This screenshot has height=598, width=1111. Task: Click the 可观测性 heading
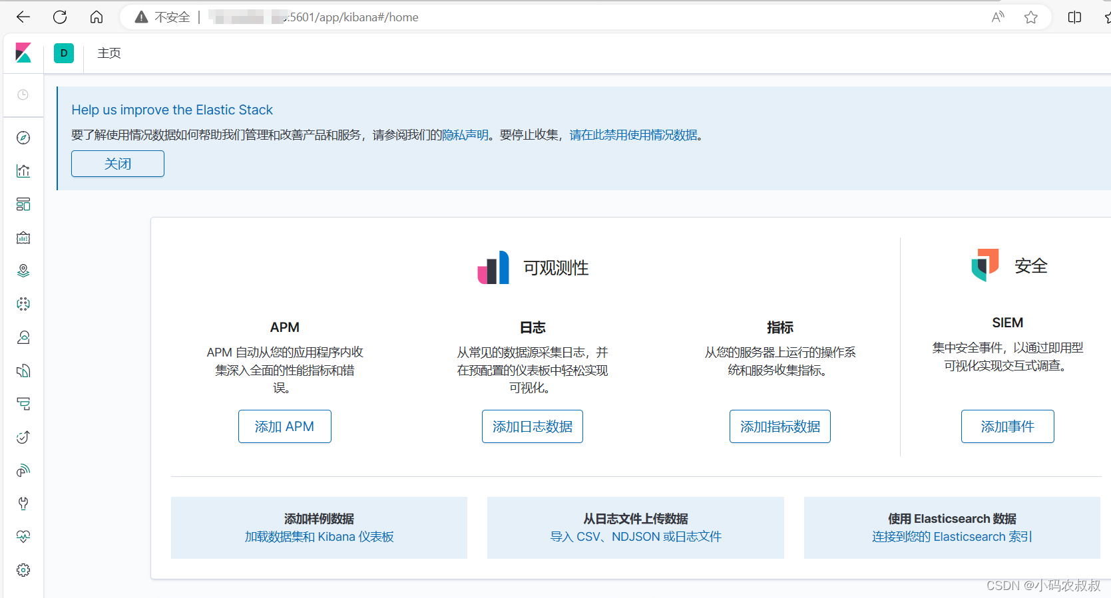(x=556, y=268)
